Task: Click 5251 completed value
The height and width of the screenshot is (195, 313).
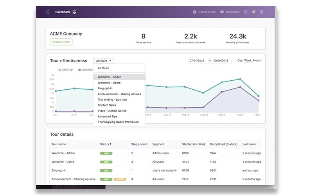Action: point(213,170)
